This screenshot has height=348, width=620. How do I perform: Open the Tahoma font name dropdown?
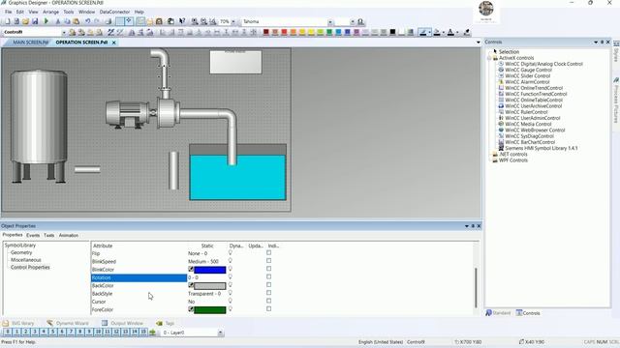330,21
